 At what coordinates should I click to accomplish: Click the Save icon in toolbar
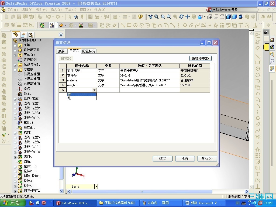point(19,17)
